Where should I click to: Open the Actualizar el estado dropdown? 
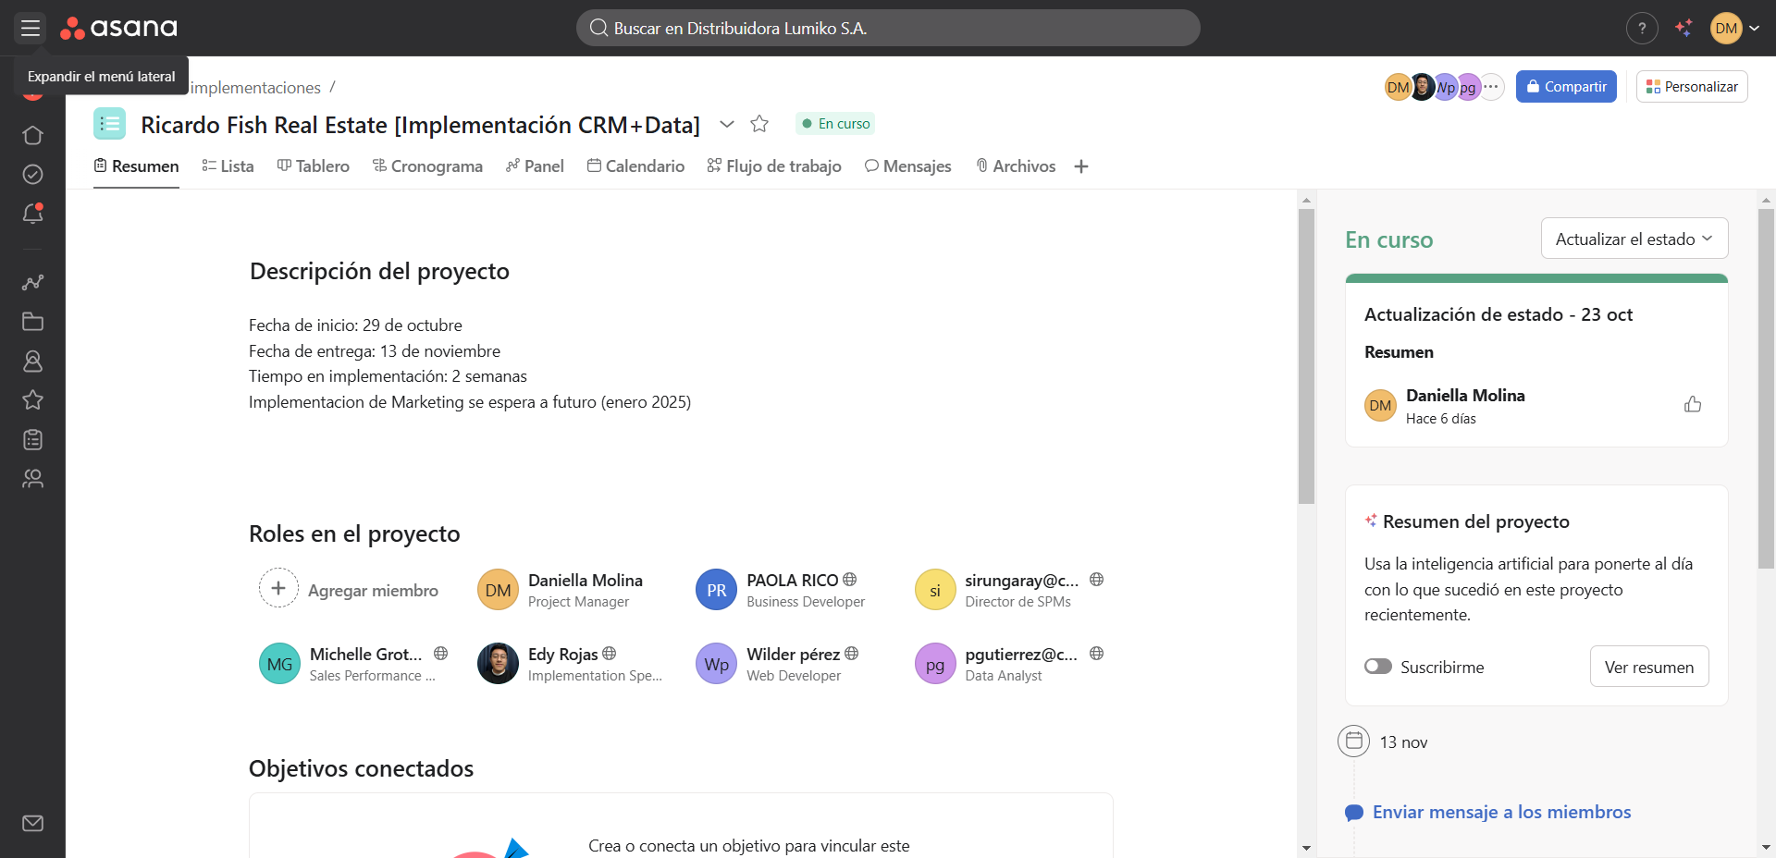(1634, 239)
